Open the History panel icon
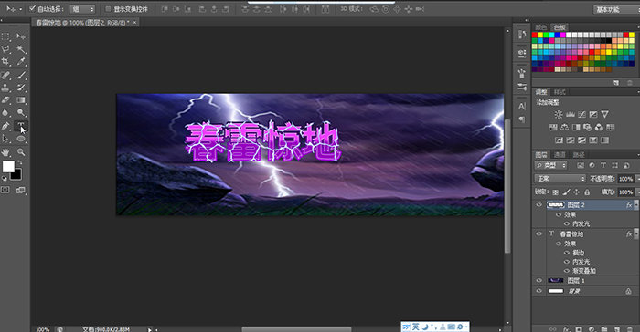The image size is (640, 332). [522, 35]
